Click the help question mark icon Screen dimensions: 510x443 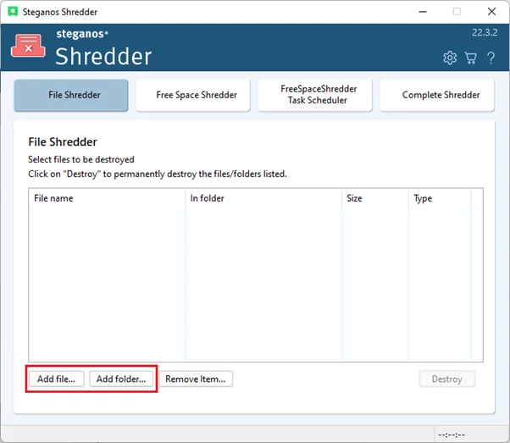(491, 58)
